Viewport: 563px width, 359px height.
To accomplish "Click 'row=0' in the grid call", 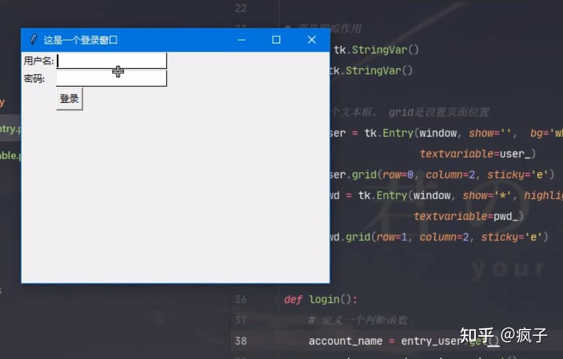I will click(x=398, y=175).
